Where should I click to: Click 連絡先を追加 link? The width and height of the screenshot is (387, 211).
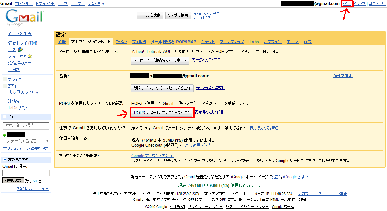38,149
